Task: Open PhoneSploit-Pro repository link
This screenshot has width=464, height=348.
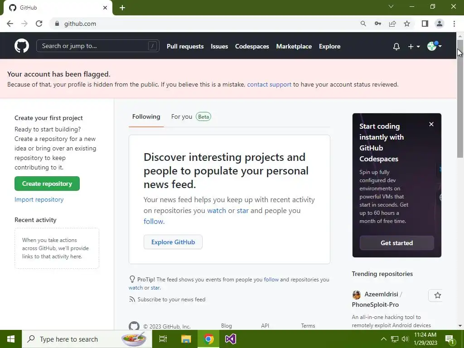Action: click(x=375, y=304)
